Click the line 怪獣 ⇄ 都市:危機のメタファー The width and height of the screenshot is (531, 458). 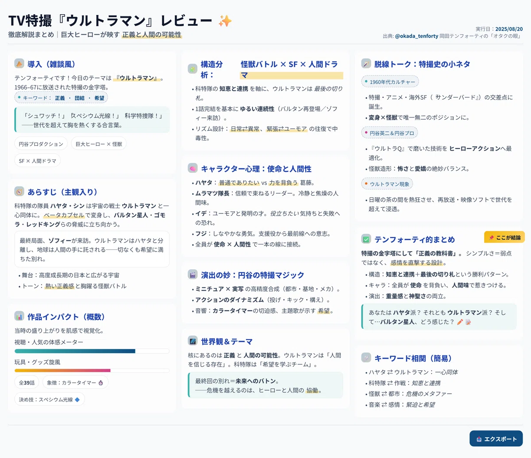point(410,394)
